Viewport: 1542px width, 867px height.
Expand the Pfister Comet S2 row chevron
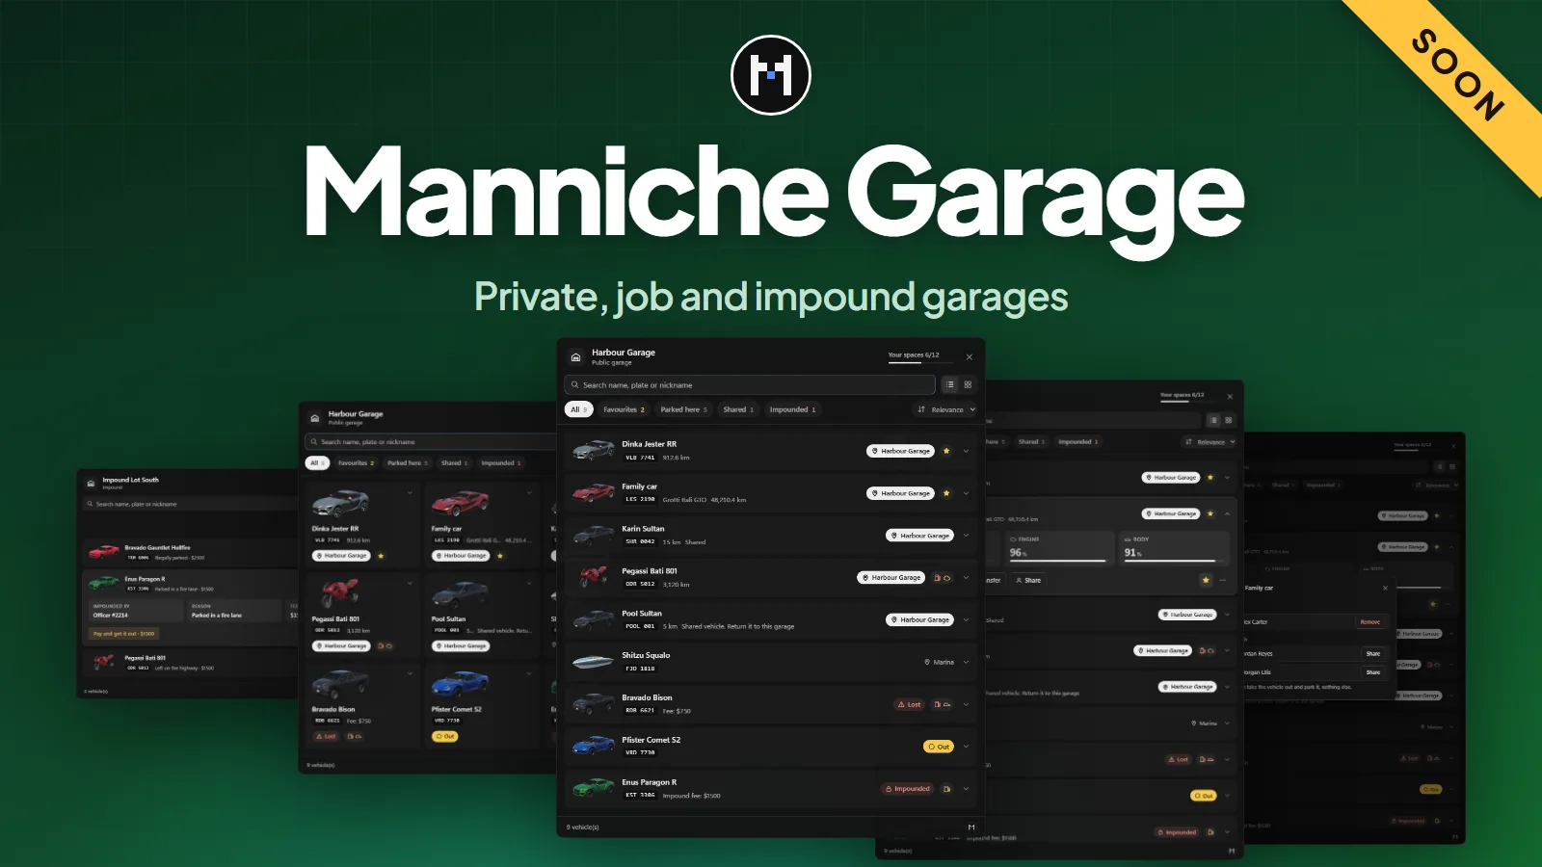[x=966, y=747]
